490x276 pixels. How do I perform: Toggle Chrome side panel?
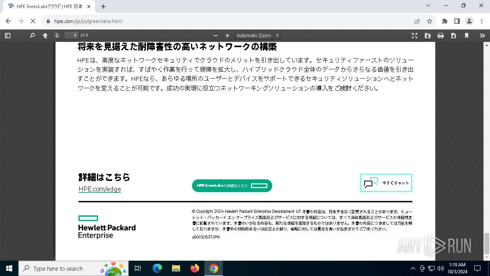[x=457, y=21]
